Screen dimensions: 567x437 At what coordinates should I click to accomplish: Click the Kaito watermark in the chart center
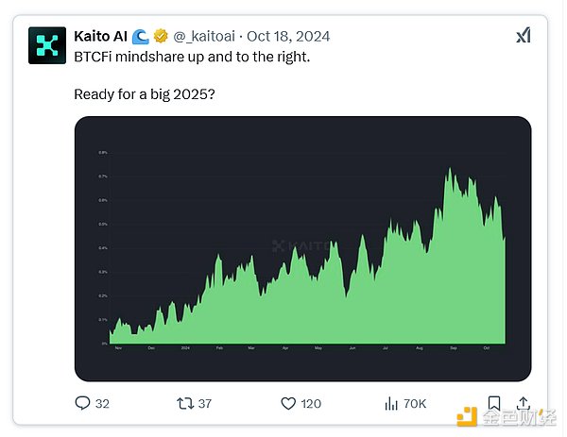click(x=301, y=245)
